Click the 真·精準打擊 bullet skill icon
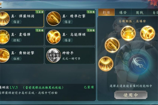158x105 pixels. [x=54, y=18]
